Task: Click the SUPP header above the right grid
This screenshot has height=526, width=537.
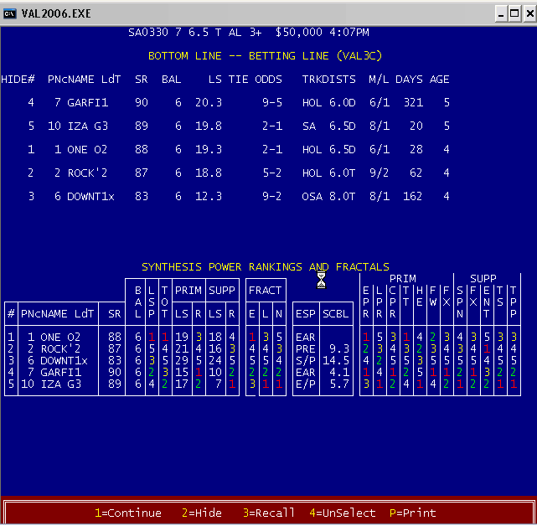Action: click(x=483, y=278)
